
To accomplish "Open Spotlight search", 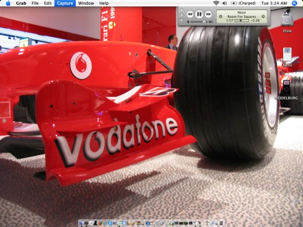I will tap(294, 3).
